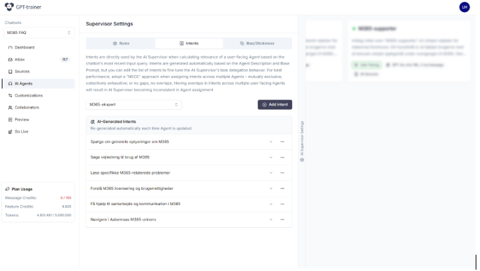Click the Inbox tray icon
Viewport: 480px width, 271px height.
(10, 59)
